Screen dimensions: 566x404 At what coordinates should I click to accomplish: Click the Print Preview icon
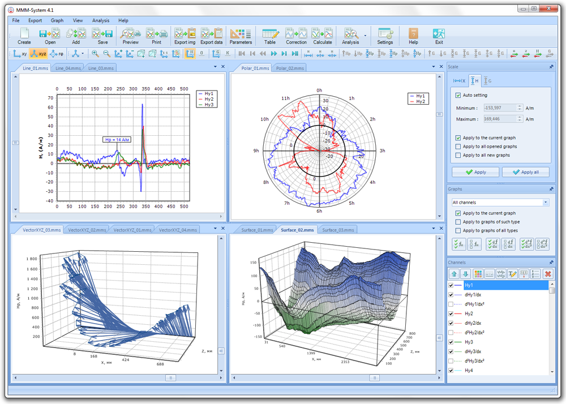click(130, 35)
